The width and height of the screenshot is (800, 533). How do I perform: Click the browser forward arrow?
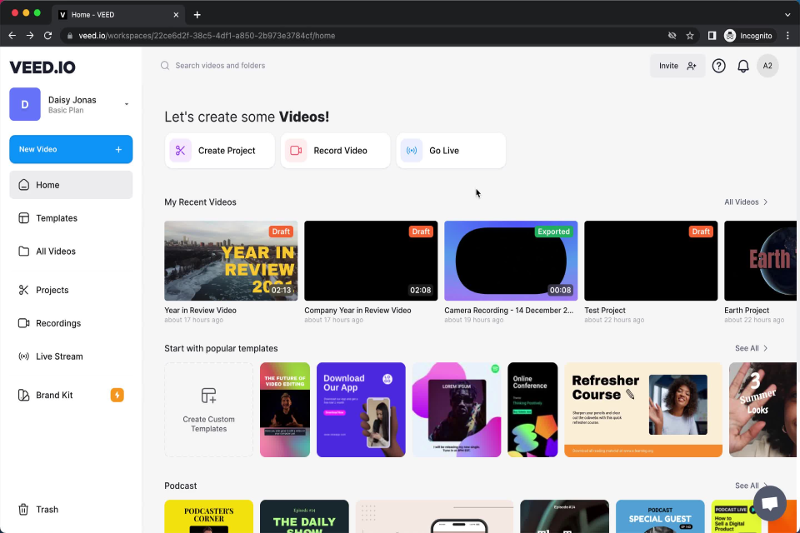30,36
